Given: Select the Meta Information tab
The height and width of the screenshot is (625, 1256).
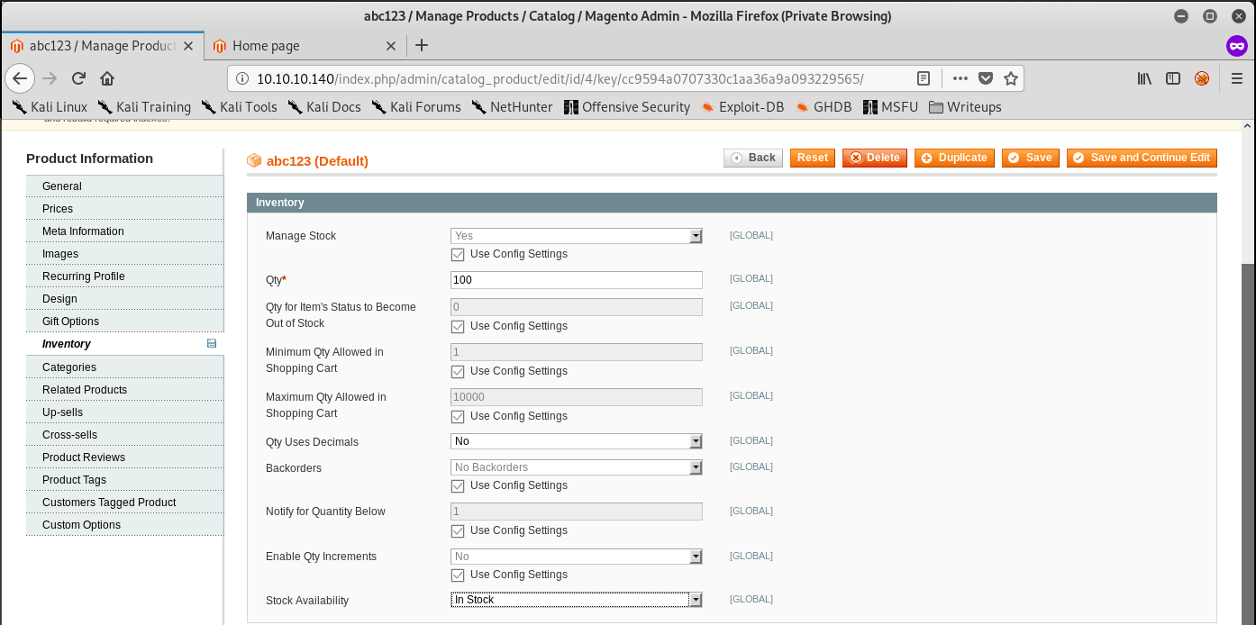Looking at the screenshot, I should click(124, 231).
